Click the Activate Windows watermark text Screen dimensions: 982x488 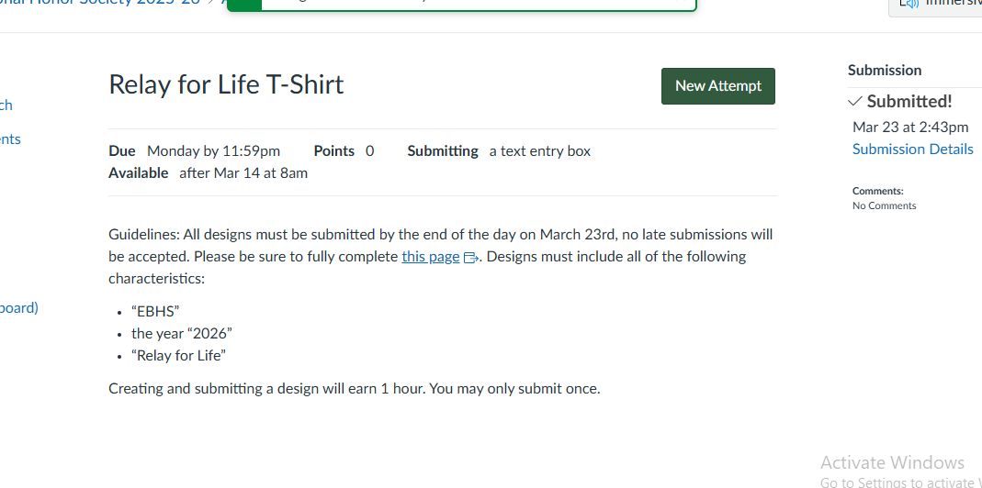[x=892, y=463]
